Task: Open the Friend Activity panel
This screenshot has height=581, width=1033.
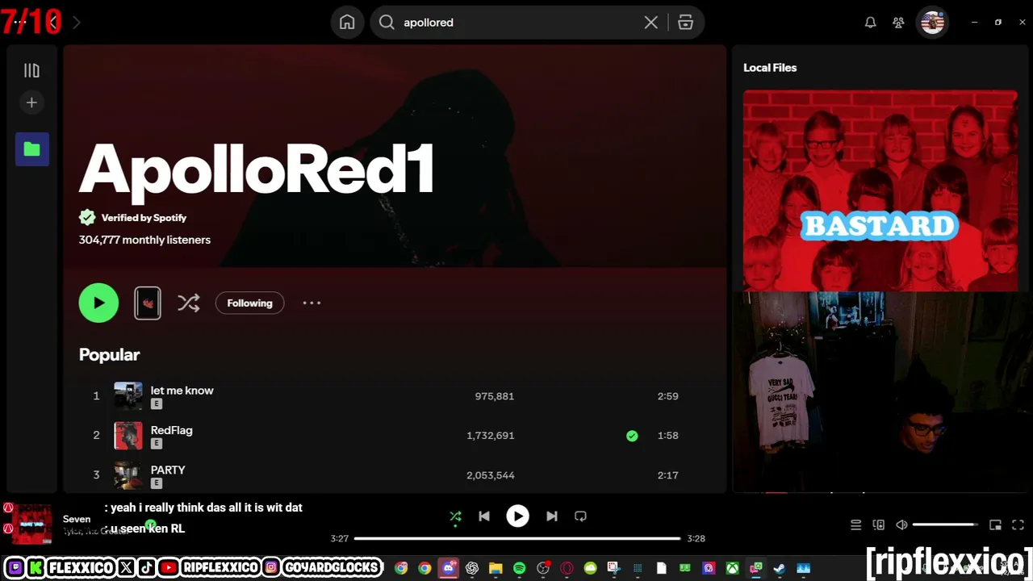Action: tap(898, 23)
